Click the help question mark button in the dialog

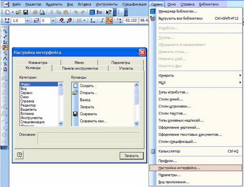pos(19,155)
